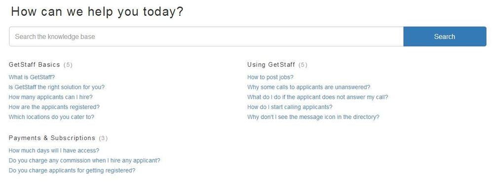The height and width of the screenshot is (184, 496).
Task: Focus the knowledge base search field
Action: tap(206, 37)
